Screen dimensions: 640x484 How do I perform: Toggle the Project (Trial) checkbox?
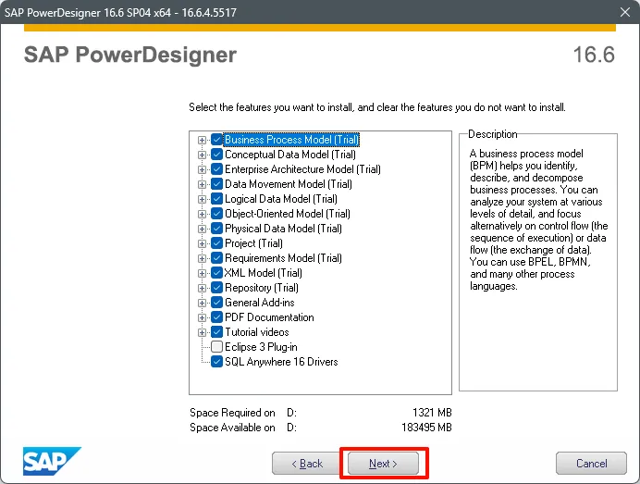point(216,243)
